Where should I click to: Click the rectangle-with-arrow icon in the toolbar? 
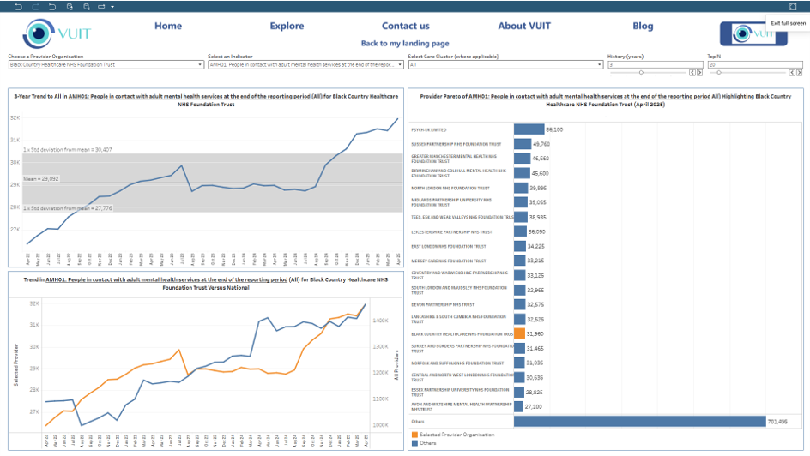[x=101, y=7]
